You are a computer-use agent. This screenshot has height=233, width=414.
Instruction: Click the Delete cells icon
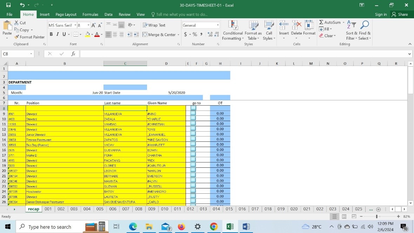[296, 25]
